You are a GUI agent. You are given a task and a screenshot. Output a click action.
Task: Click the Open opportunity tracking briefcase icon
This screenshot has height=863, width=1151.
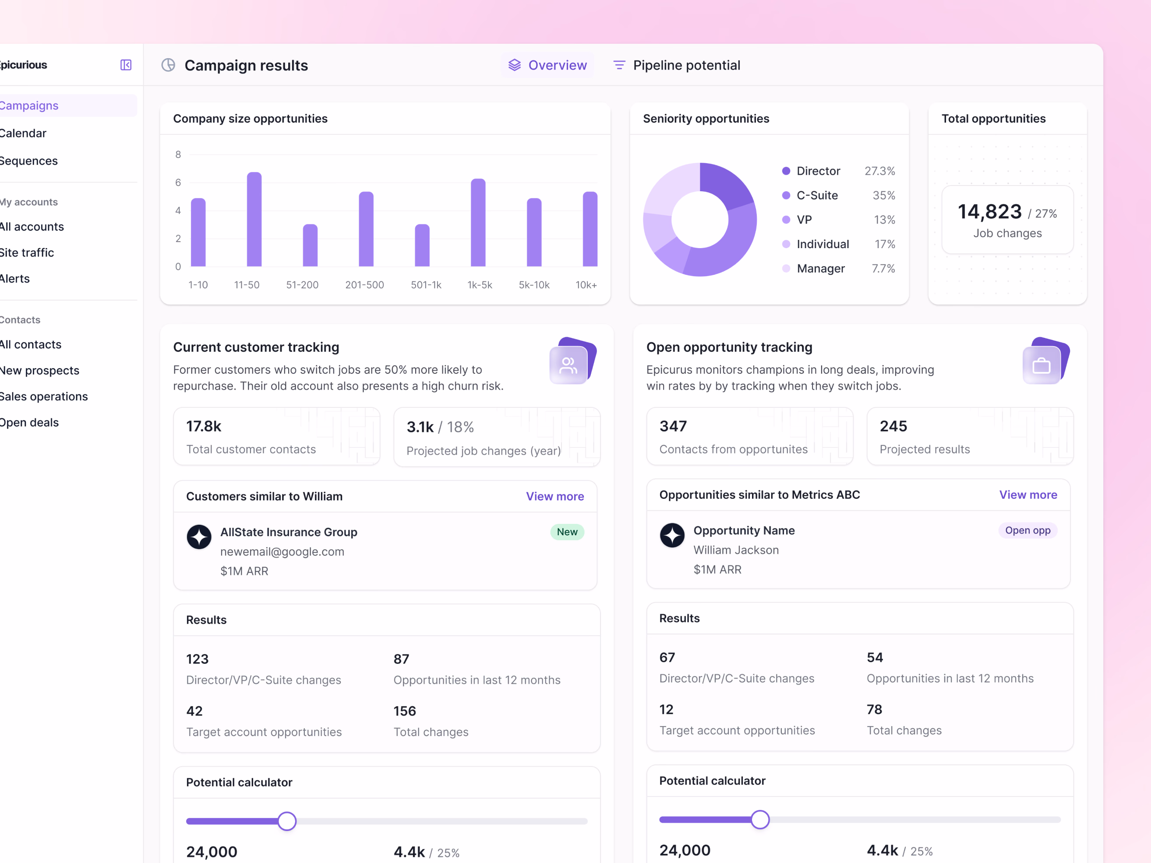click(x=1041, y=365)
